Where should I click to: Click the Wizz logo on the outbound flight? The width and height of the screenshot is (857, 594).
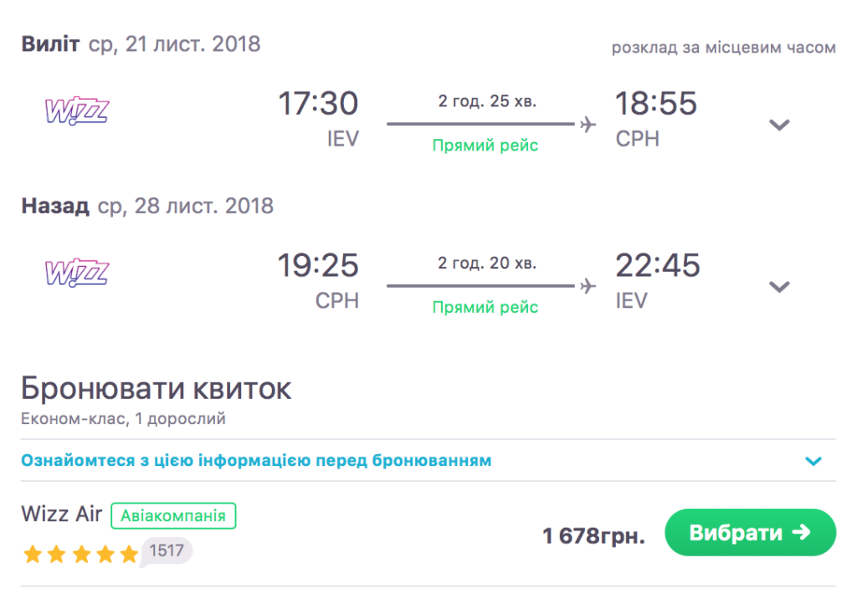[x=77, y=110]
